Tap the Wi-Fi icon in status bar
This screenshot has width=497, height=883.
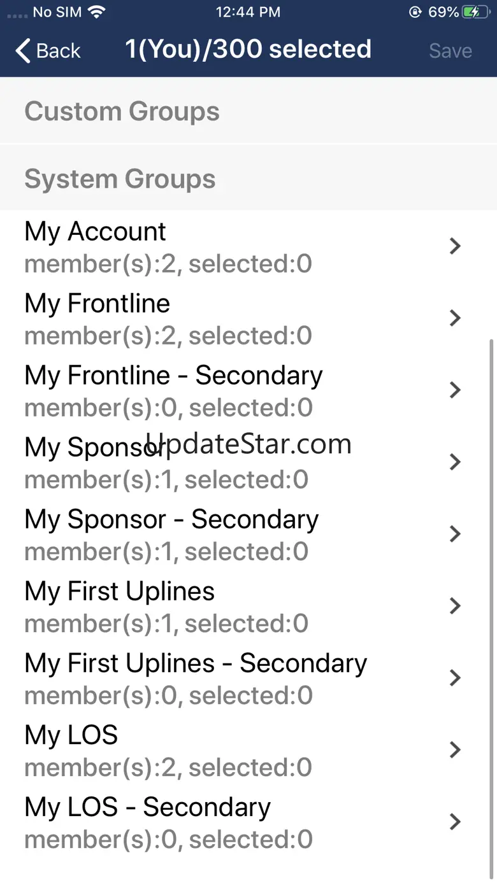(x=97, y=12)
